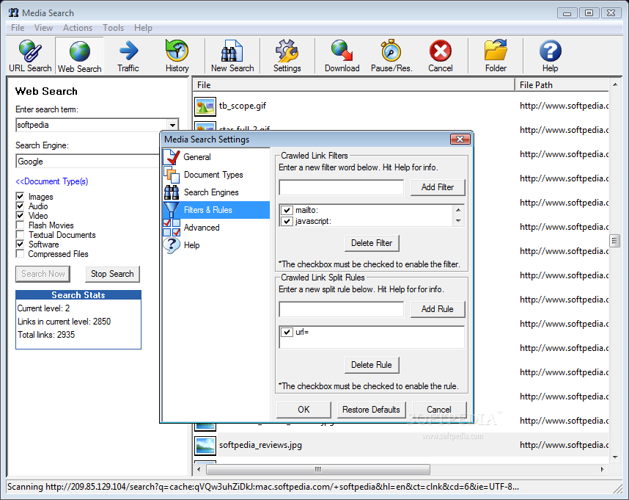Viewport: 629px width, 500px height.
Task: Uncheck the url= split rule checkbox
Action: tap(287, 332)
